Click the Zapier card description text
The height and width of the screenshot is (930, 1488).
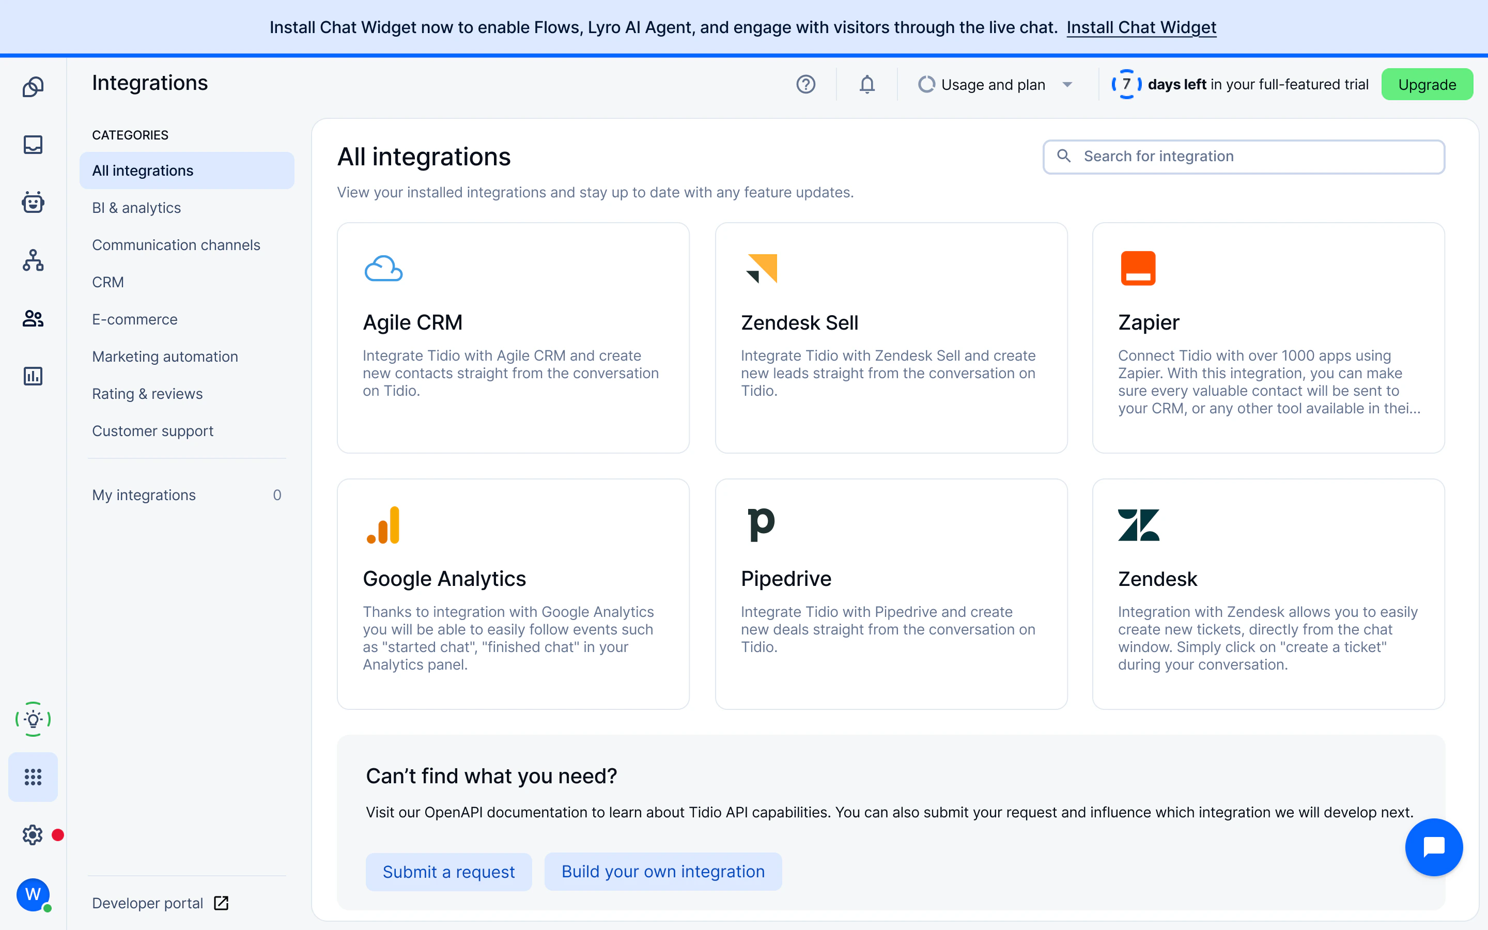tap(1269, 382)
